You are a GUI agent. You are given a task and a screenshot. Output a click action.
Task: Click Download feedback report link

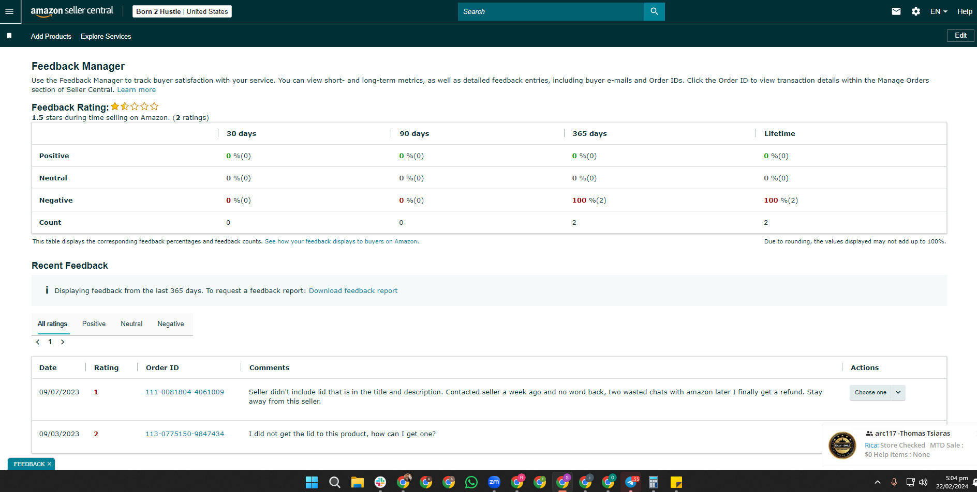pyautogui.click(x=353, y=290)
